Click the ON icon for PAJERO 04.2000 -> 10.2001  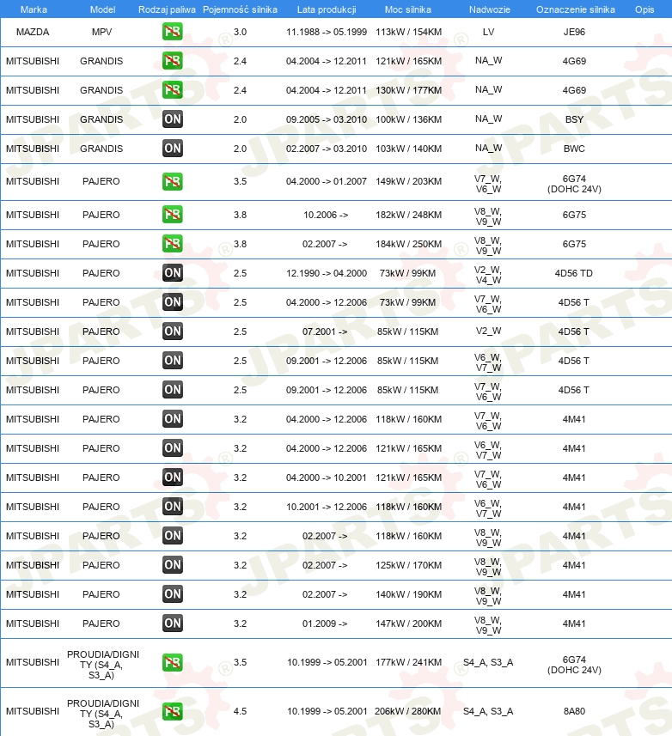[173, 477]
